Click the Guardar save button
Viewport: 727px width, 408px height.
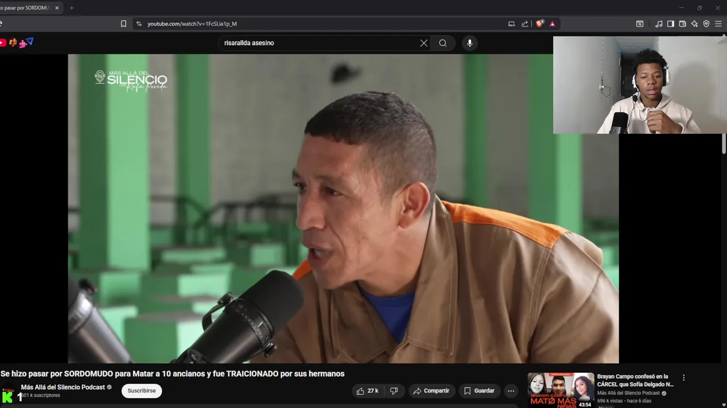[x=479, y=391]
